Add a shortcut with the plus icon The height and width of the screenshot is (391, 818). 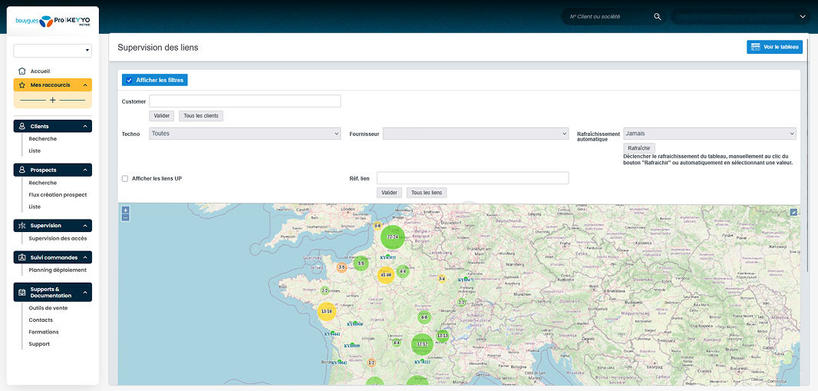[53, 100]
